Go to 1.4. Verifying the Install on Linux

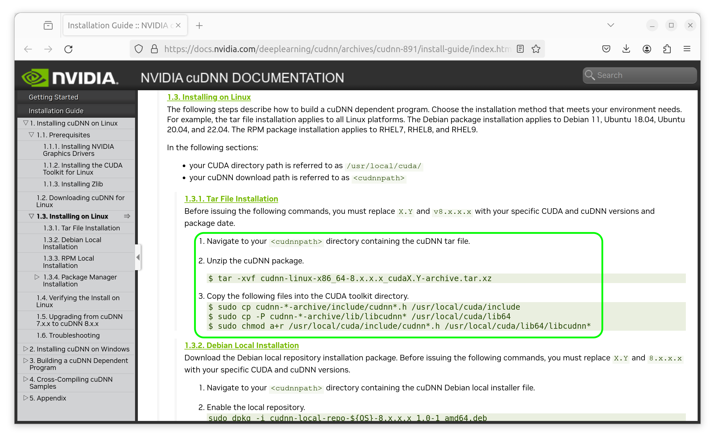[x=78, y=302]
